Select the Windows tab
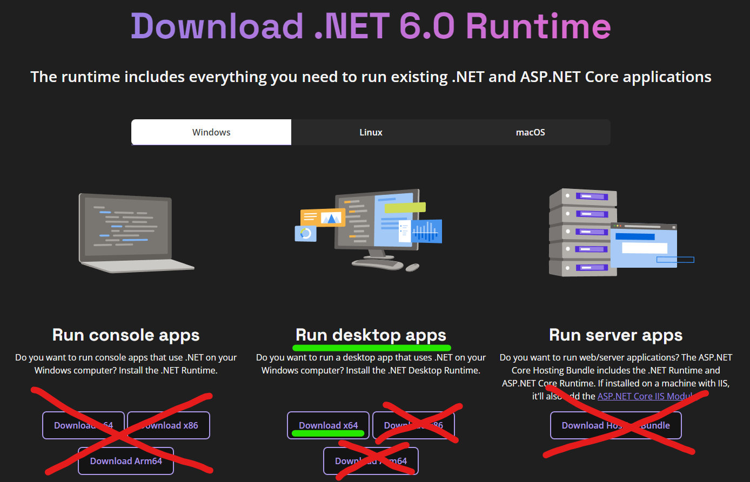The image size is (750, 482). click(211, 132)
